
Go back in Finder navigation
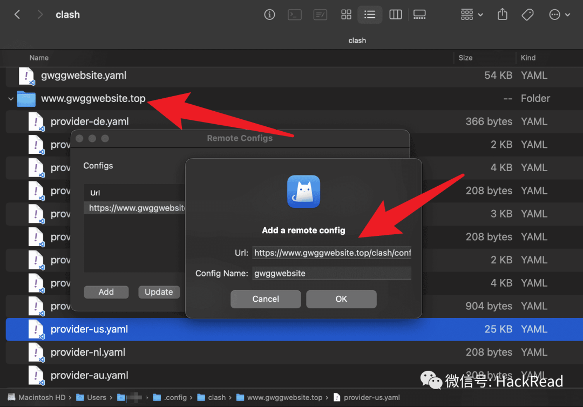point(17,15)
